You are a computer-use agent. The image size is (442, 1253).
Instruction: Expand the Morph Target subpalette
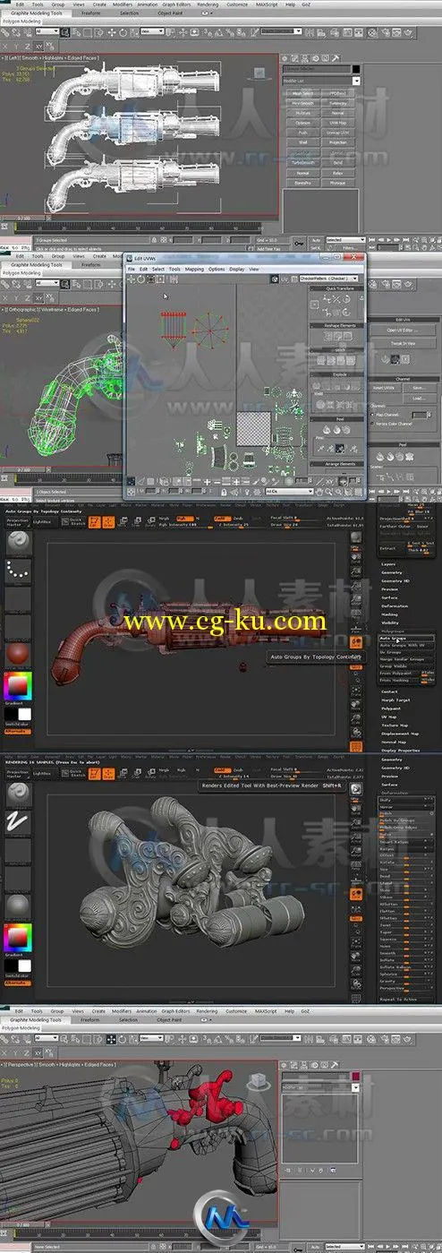[x=395, y=700]
